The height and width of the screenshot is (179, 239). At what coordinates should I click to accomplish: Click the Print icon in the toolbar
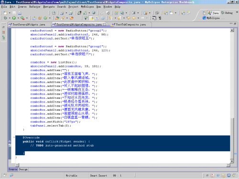[20, 13]
